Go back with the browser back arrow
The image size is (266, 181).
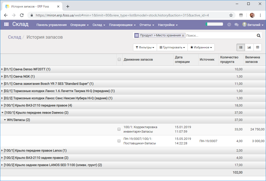tap(6, 15)
